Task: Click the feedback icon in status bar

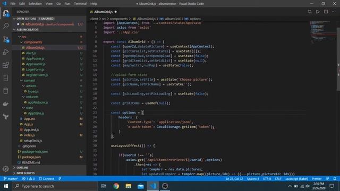Action: [x=327, y=179]
